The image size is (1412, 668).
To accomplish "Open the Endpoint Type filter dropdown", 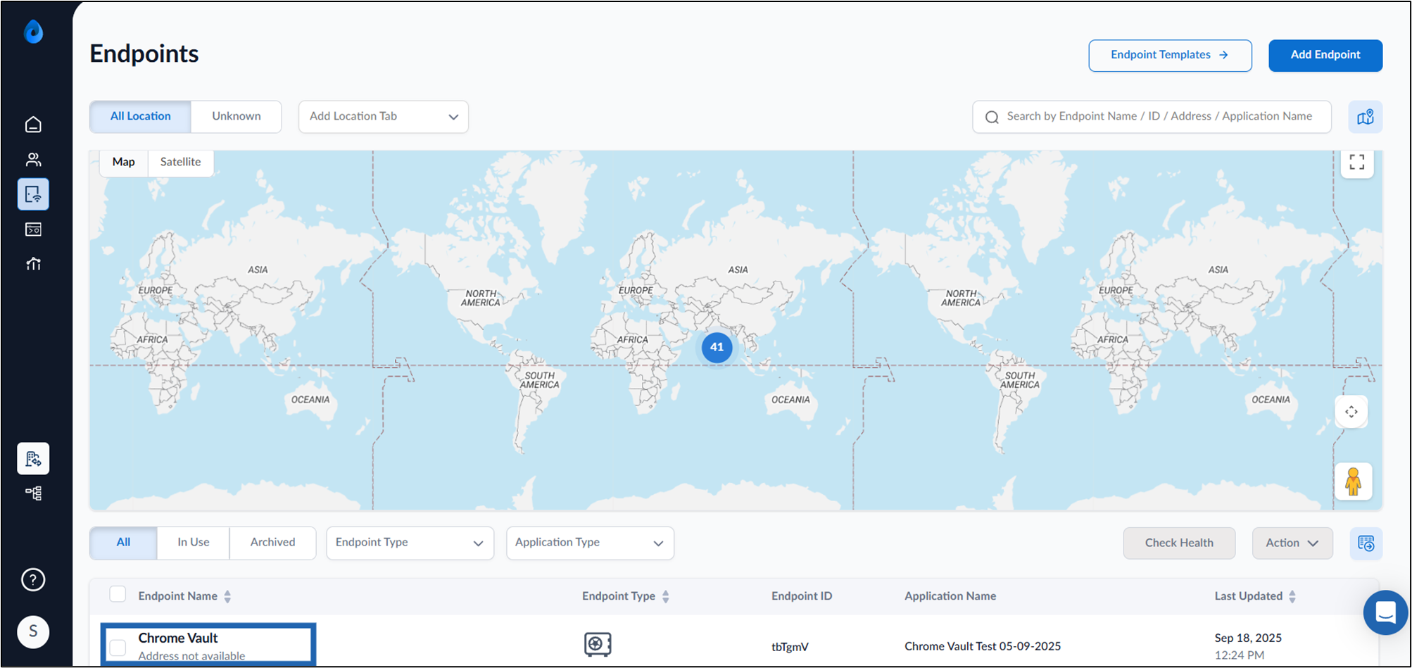I will [410, 543].
